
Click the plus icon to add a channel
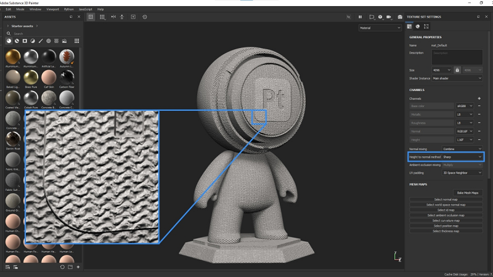click(479, 98)
